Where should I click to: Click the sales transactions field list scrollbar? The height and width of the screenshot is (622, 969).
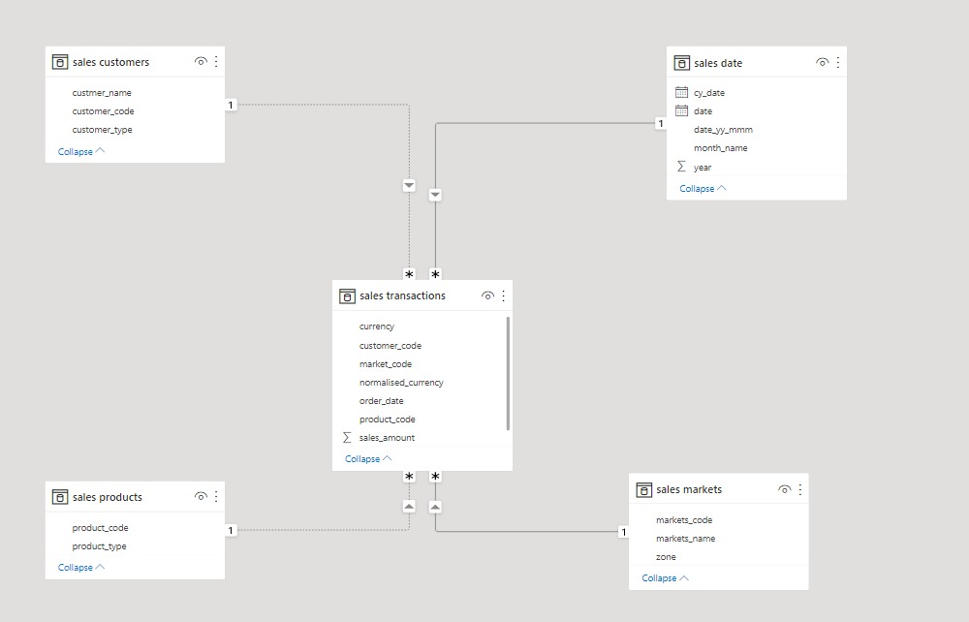pyautogui.click(x=508, y=373)
